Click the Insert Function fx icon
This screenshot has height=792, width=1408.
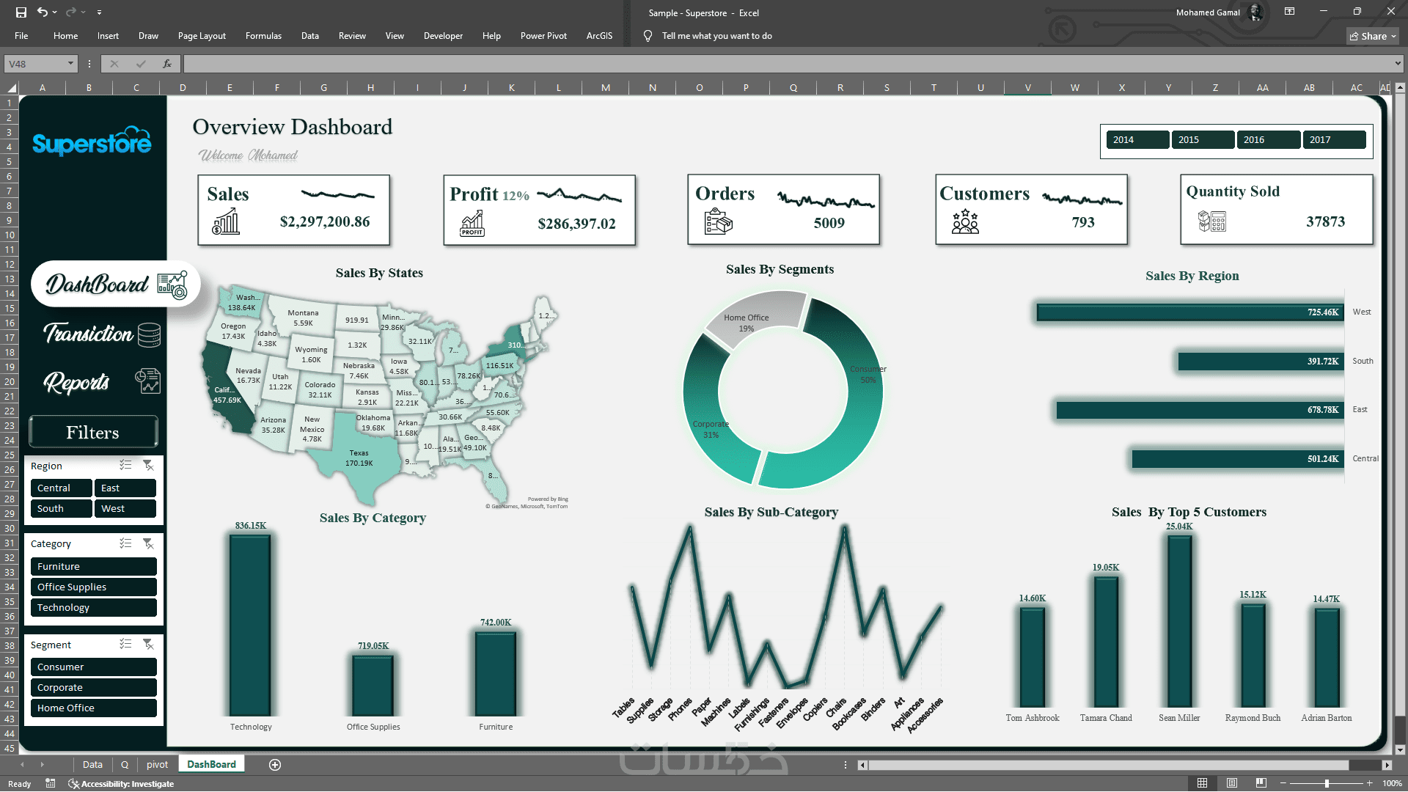coord(167,64)
